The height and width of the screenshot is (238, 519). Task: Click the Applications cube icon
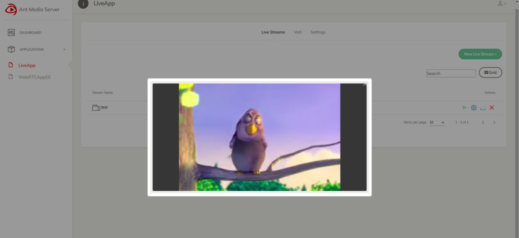[11, 49]
